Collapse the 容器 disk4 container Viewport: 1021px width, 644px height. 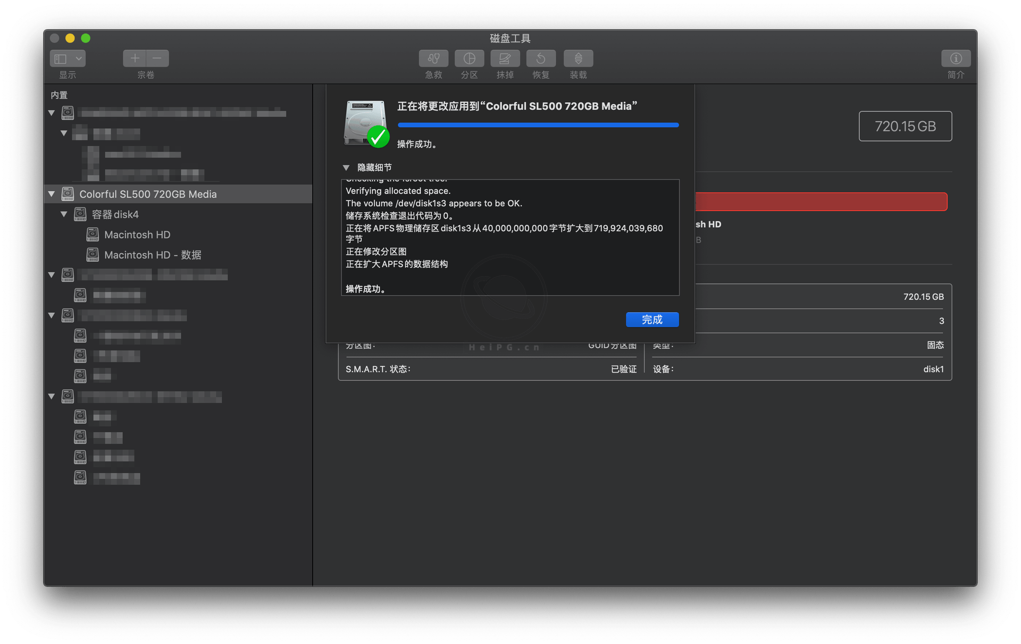coord(64,214)
